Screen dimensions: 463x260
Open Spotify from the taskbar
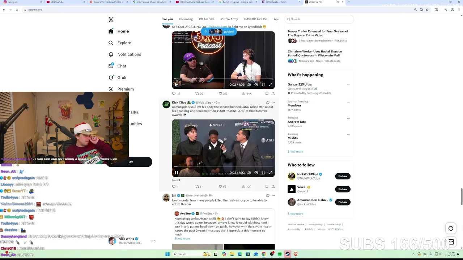click(280, 254)
